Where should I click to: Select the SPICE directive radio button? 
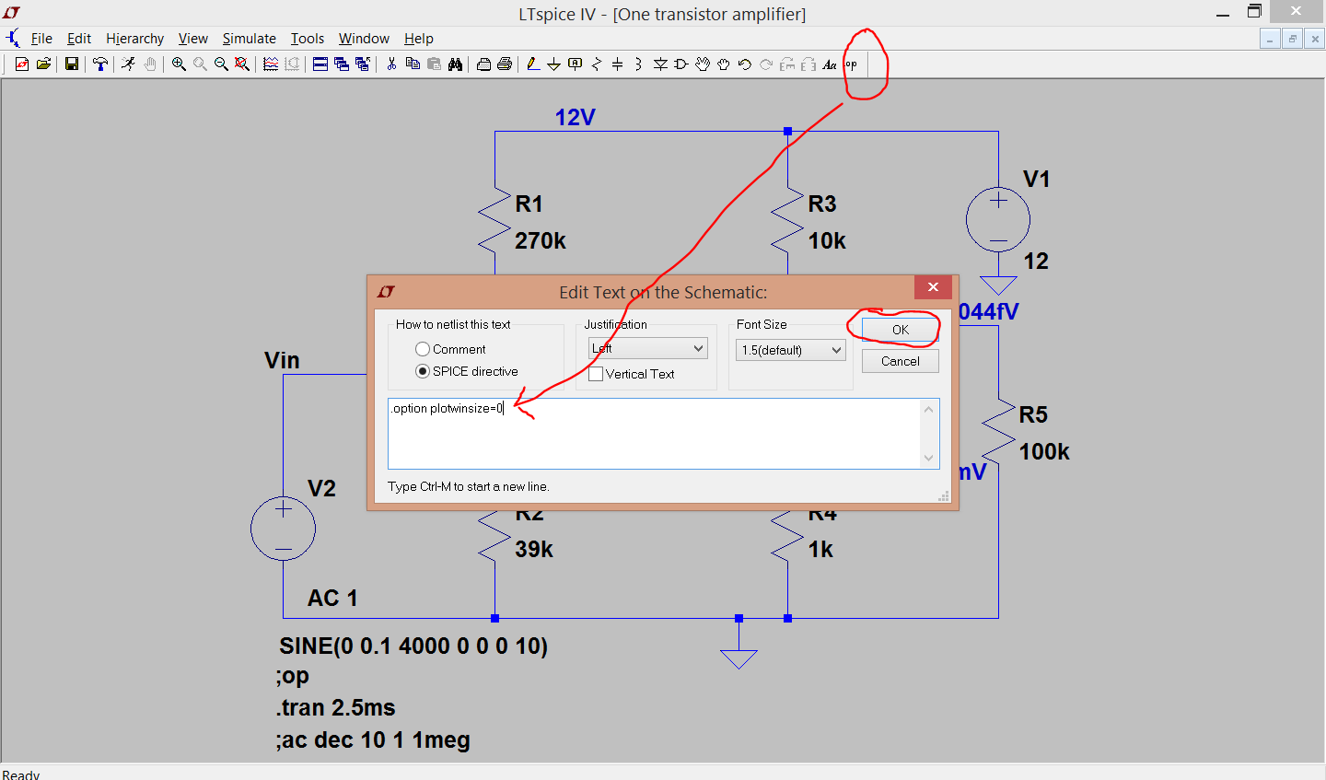[423, 371]
